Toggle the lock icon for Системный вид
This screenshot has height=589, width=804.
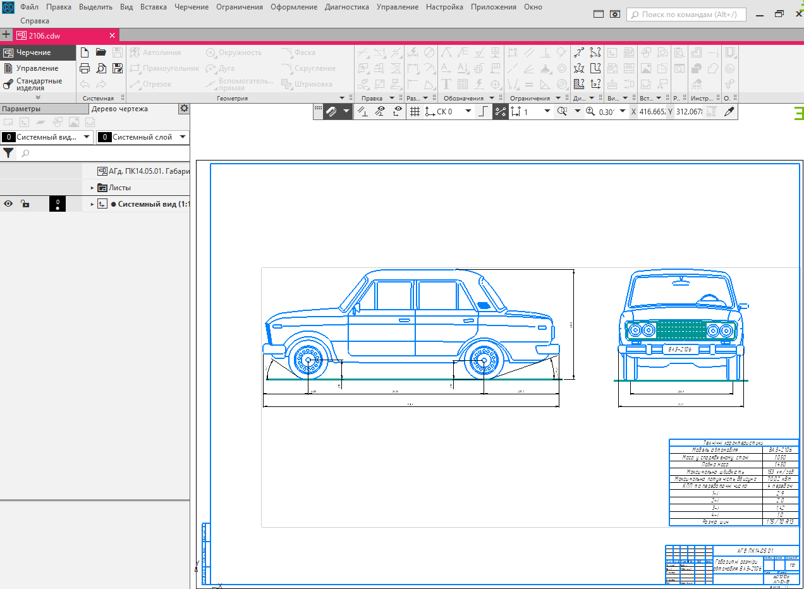click(25, 204)
